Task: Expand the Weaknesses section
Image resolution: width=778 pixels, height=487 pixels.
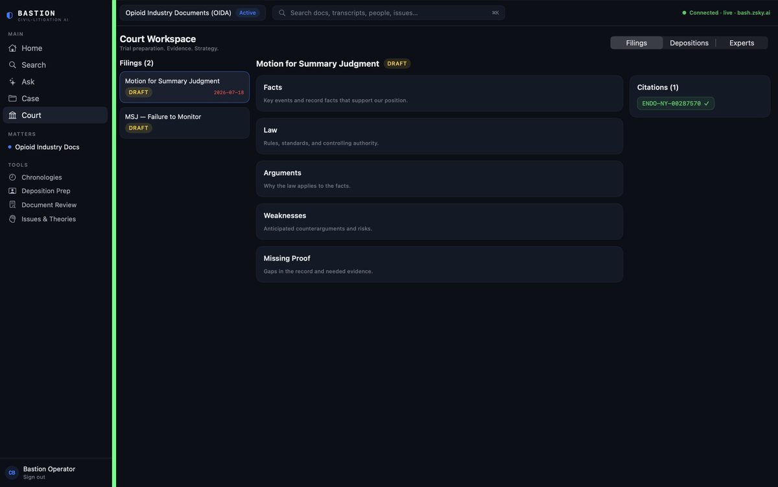Action: point(440,222)
